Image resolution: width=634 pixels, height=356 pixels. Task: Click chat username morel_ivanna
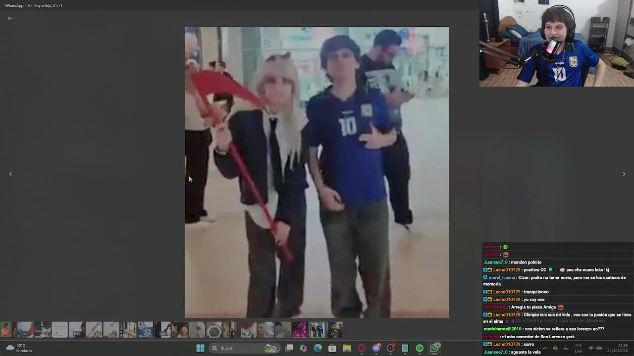pyautogui.click(x=502, y=277)
